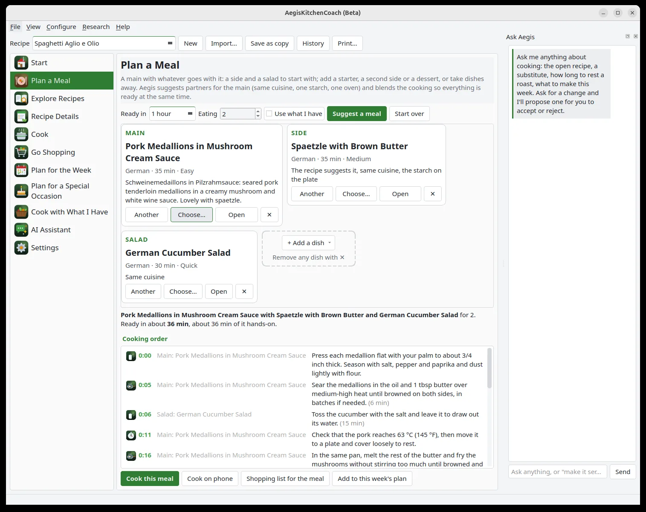Click 'Open' on the German Cucumber Salad card
Viewport: 646px width, 512px height.
[x=219, y=292]
